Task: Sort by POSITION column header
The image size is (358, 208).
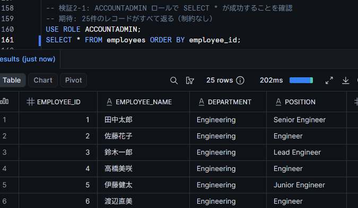Action: pyautogui.click(x=300, y=102)
